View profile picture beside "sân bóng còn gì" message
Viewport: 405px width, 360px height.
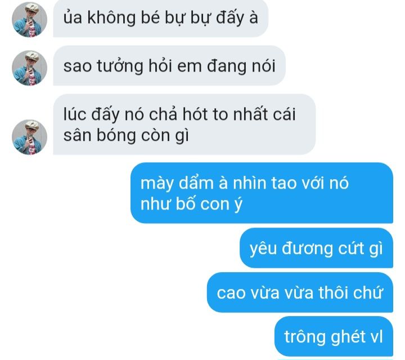(29, 137)
